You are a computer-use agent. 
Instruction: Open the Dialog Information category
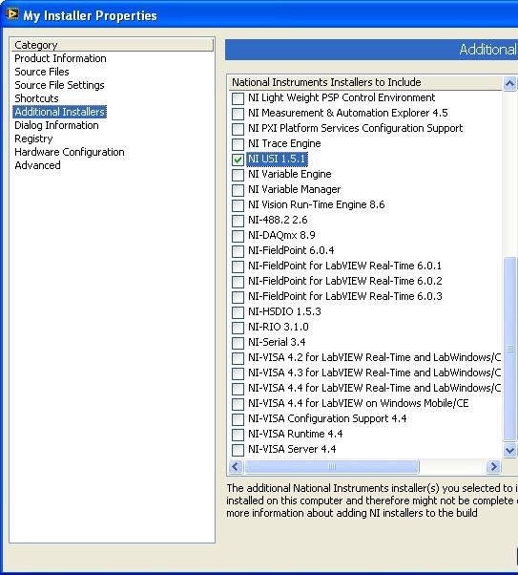[x=56, y=125]
